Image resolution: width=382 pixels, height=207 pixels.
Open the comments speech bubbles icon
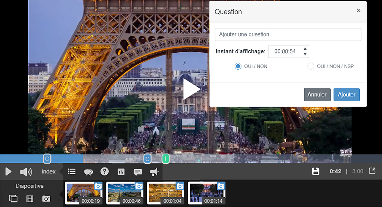click(88, 172)
